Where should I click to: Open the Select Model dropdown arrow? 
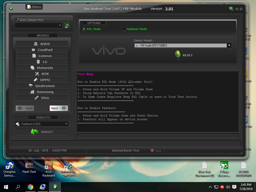click(x=229, y=45)
